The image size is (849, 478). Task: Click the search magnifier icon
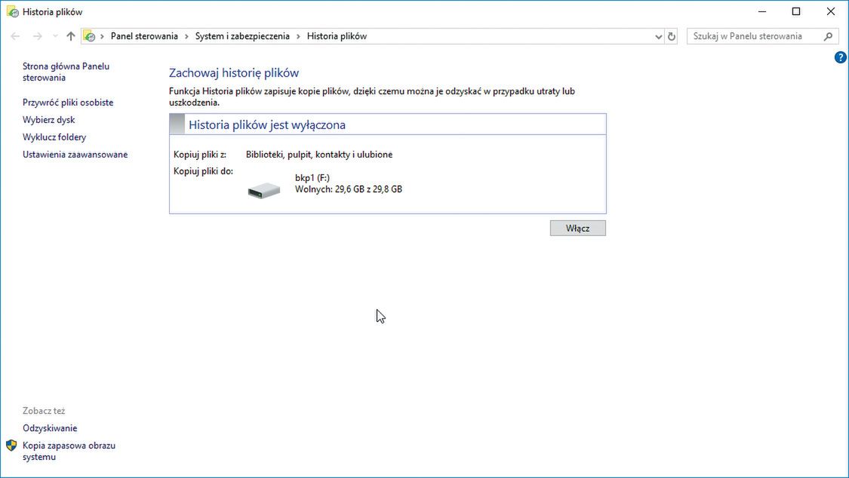[x=828, y=36]
